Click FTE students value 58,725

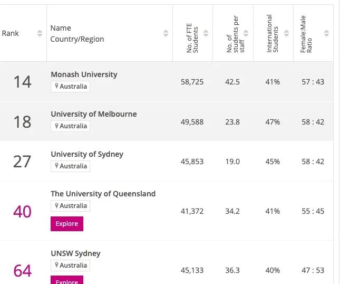click(192, 82)
